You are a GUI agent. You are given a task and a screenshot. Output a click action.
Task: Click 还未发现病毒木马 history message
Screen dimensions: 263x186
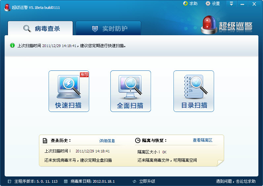tap(78, 160)
